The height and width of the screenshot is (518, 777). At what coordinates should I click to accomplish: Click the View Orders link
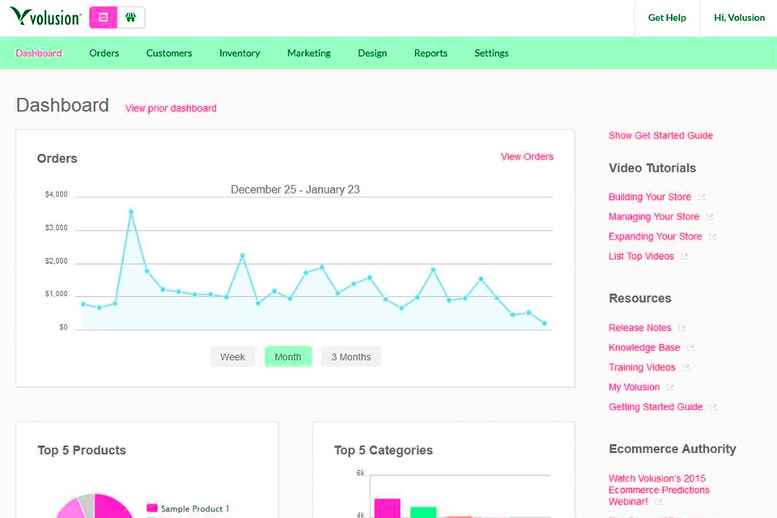527,157
